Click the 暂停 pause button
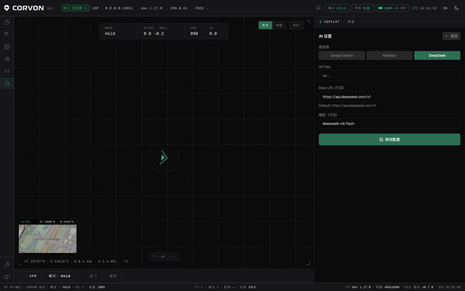465x291 pixels. click(x=113, y=276)
